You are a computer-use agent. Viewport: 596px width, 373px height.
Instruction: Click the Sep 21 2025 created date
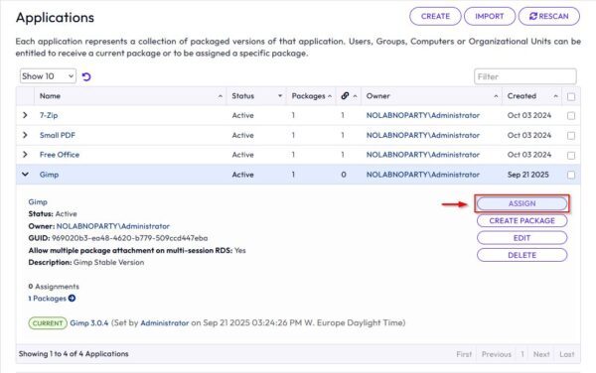pyautogui.click(x=528, y=175)
